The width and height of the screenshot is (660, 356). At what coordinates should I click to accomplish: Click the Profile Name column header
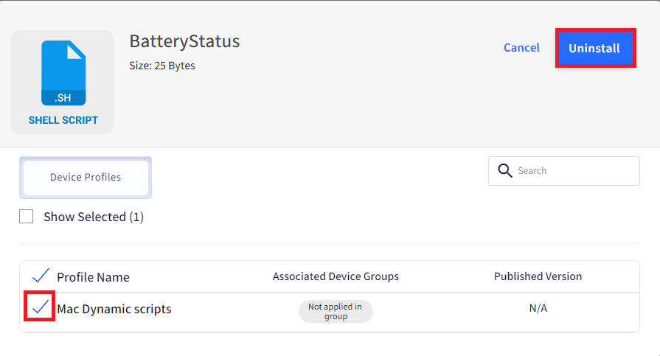[93, 277]
